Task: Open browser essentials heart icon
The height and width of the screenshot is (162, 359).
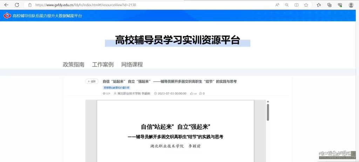Action: tap(340, 5)
